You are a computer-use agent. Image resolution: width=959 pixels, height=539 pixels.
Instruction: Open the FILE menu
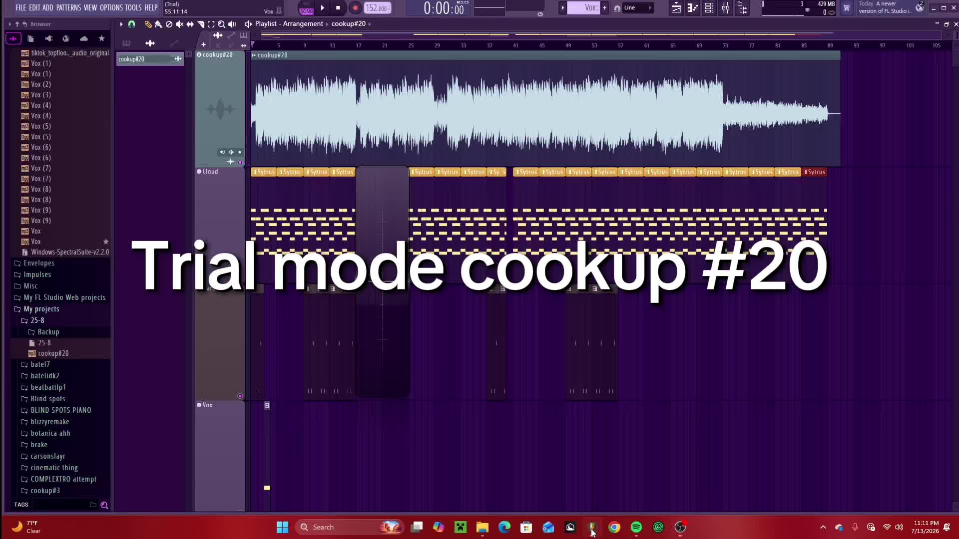pyautogui.click(x=20, y=7)
